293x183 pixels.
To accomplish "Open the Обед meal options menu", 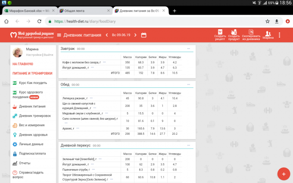I will coord(189,84).
